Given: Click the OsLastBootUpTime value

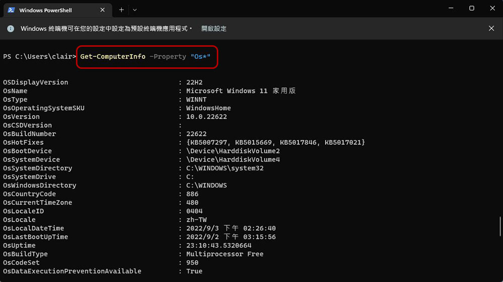Looking at the screenshot, I should (x=230, y=237).
